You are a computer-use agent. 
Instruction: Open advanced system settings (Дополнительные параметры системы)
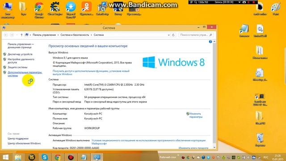[x=25, y=74]
